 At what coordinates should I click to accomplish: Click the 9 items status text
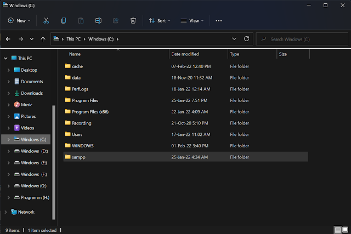tap(13, 230)
